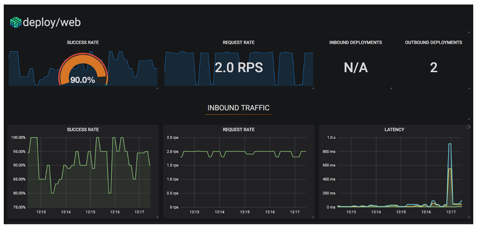The width and height of the screenshot is (477, 228).
Task: Click the resize handle of the Outbound Deployments panel
Action: [x=468, y=88]
